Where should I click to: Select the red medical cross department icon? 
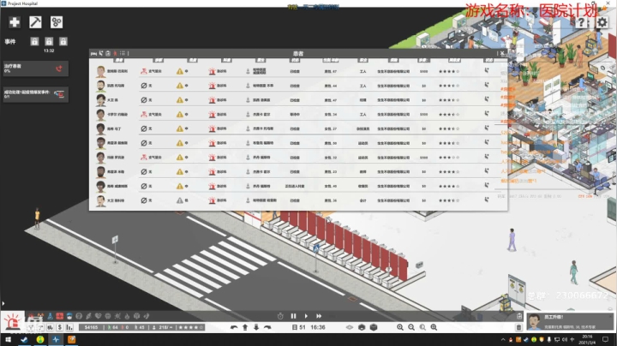coord(59,316)
